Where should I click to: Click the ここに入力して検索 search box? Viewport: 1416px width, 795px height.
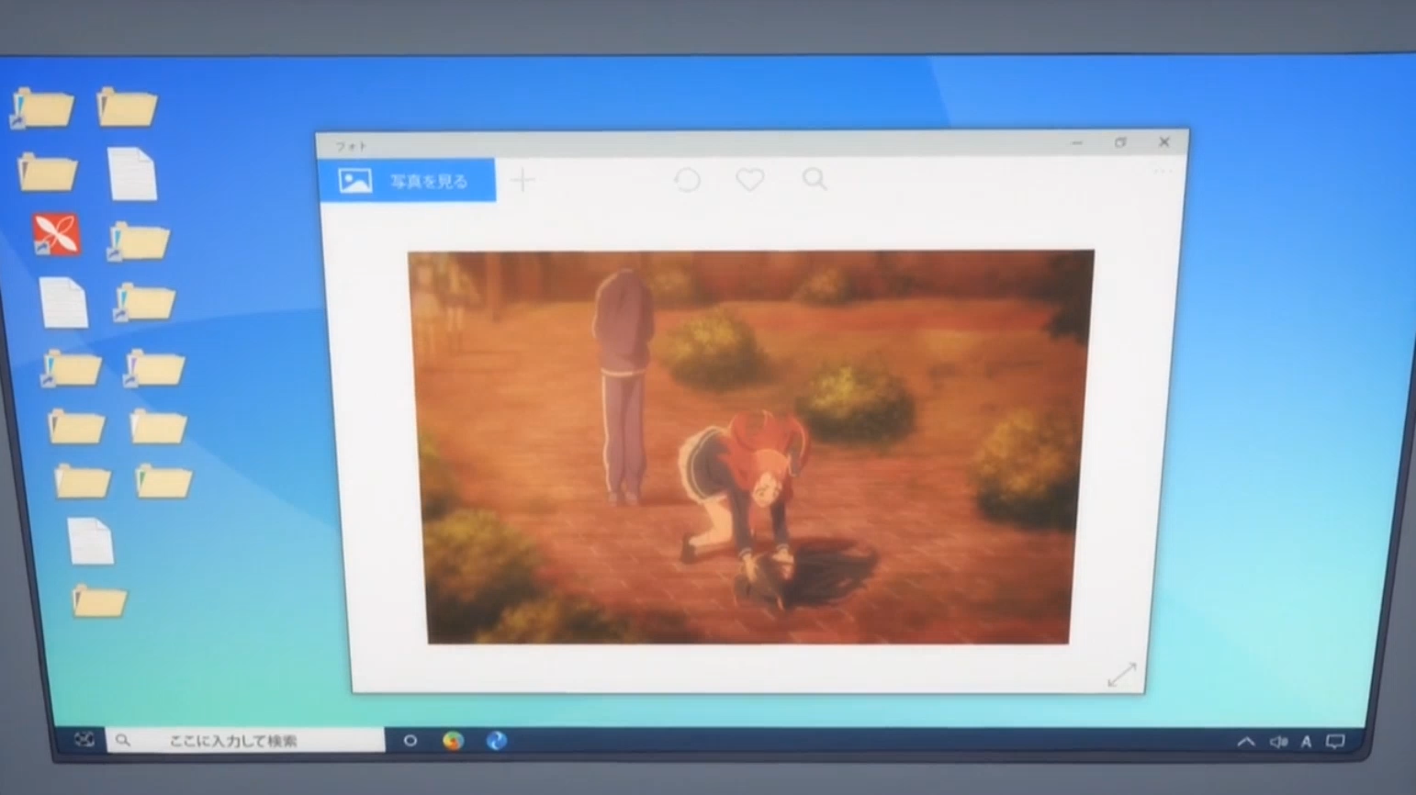(245, 740)
